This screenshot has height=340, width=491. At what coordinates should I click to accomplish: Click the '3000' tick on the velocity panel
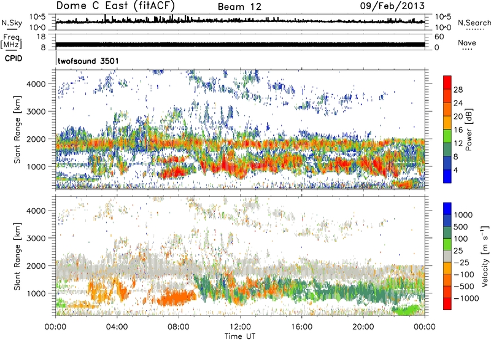[x=36, y=238]
